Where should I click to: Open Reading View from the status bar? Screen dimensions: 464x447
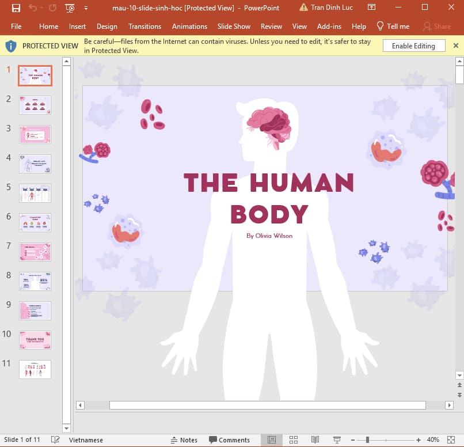tap(315, 440)
